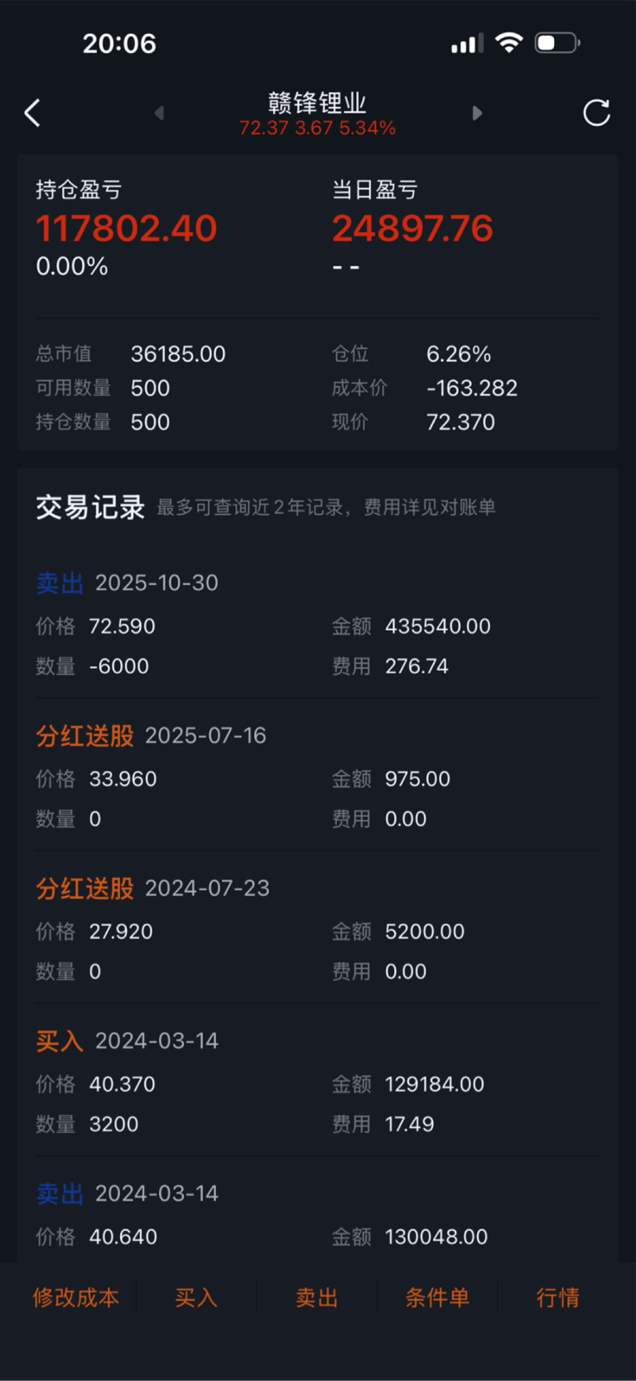Open the 2024-07-23 分红送股 record
The height and width of the screenshot is (1381, 636).
[317, 930]
